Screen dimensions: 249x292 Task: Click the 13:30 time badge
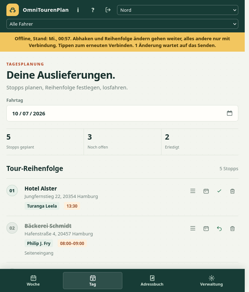72,206
